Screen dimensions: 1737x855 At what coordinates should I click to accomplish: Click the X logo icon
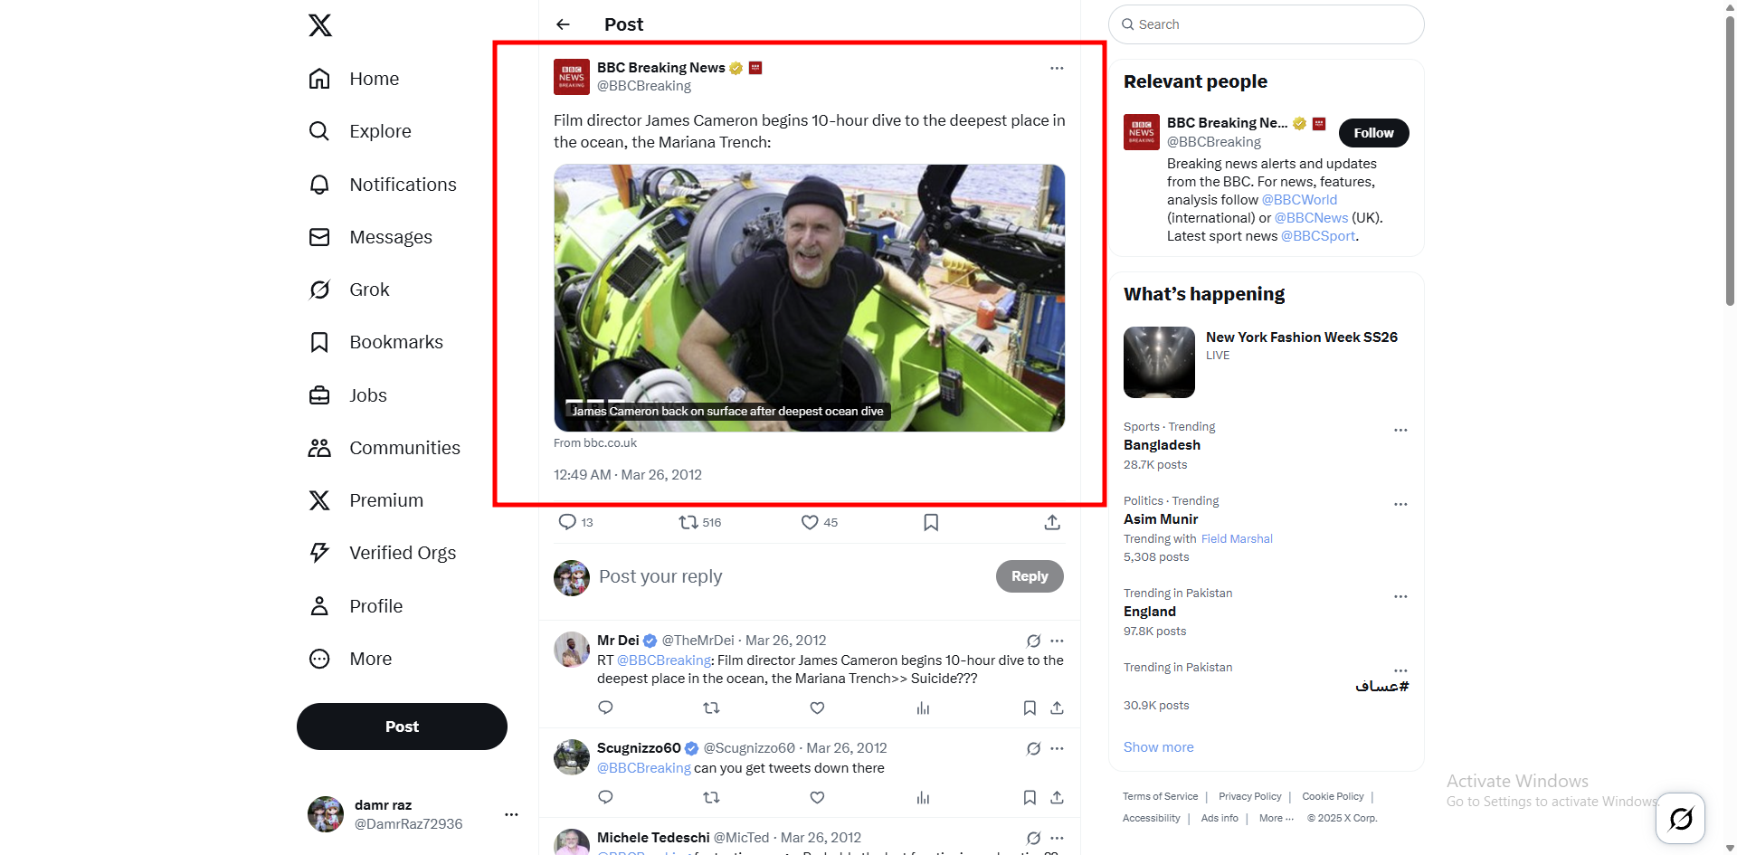click(x=320, y=25)
